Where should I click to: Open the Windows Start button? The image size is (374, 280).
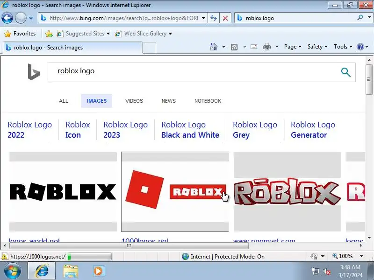13,271
